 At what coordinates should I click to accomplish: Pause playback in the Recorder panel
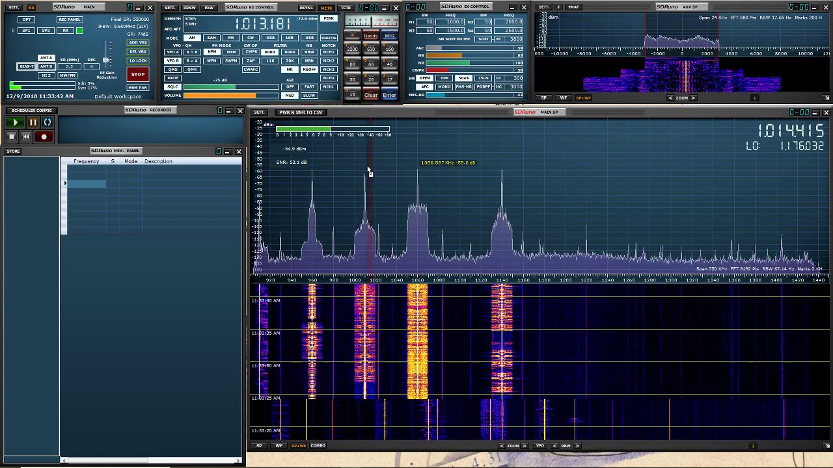coord(33,122)
